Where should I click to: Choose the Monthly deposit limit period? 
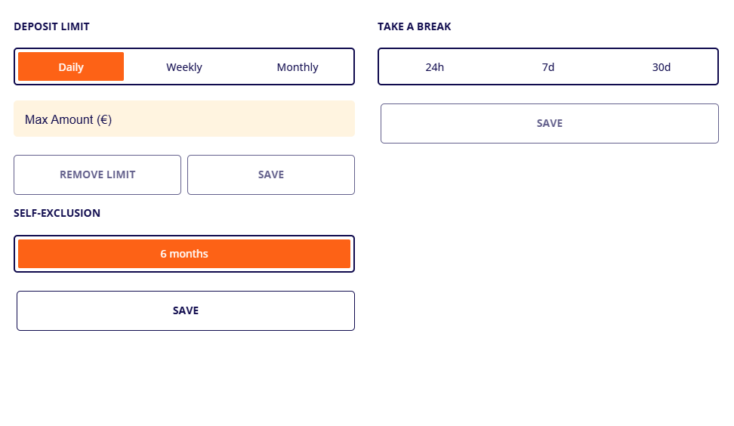(x=298, y=66)
